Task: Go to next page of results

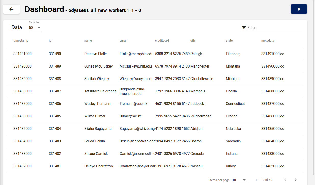Action: tap(295, 180)
